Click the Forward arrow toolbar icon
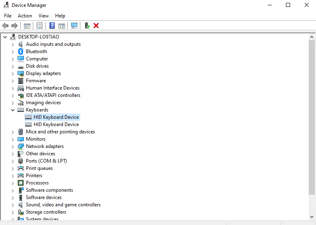316x225 pixels. tap(15, 26)
